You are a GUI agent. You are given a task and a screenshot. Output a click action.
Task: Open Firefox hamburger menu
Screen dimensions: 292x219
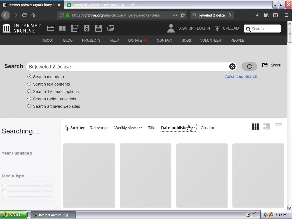click(287, 15)
